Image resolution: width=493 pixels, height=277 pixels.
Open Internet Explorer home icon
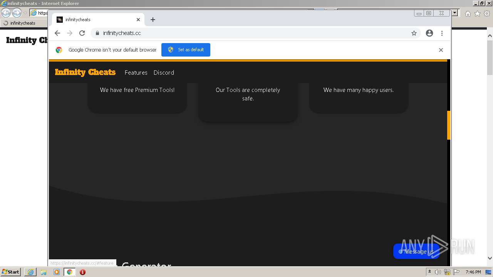click(468, 13)
